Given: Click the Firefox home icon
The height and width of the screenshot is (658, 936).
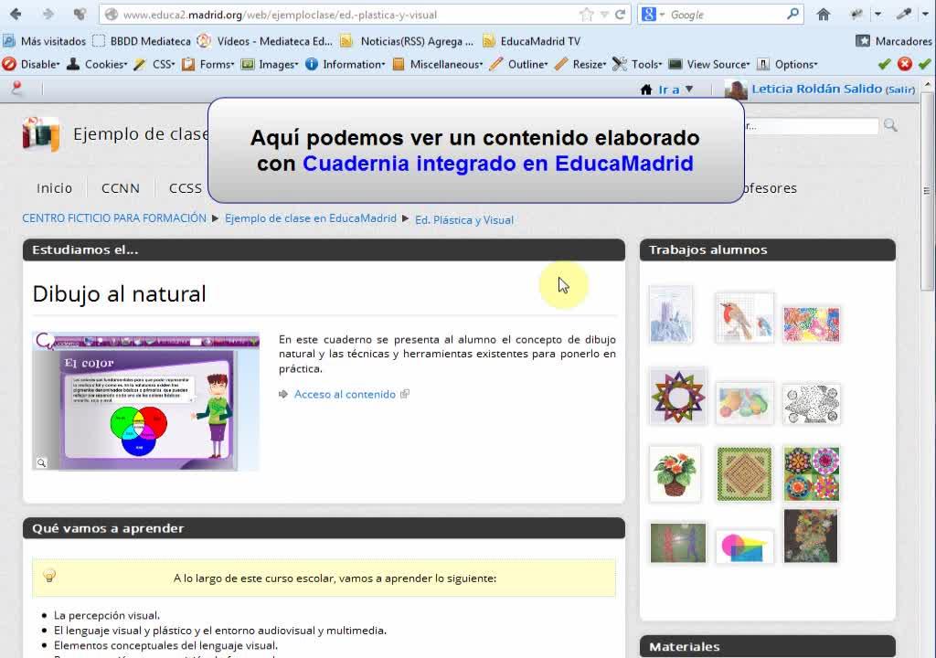Looking at the screenshot, I should point(824,15).
